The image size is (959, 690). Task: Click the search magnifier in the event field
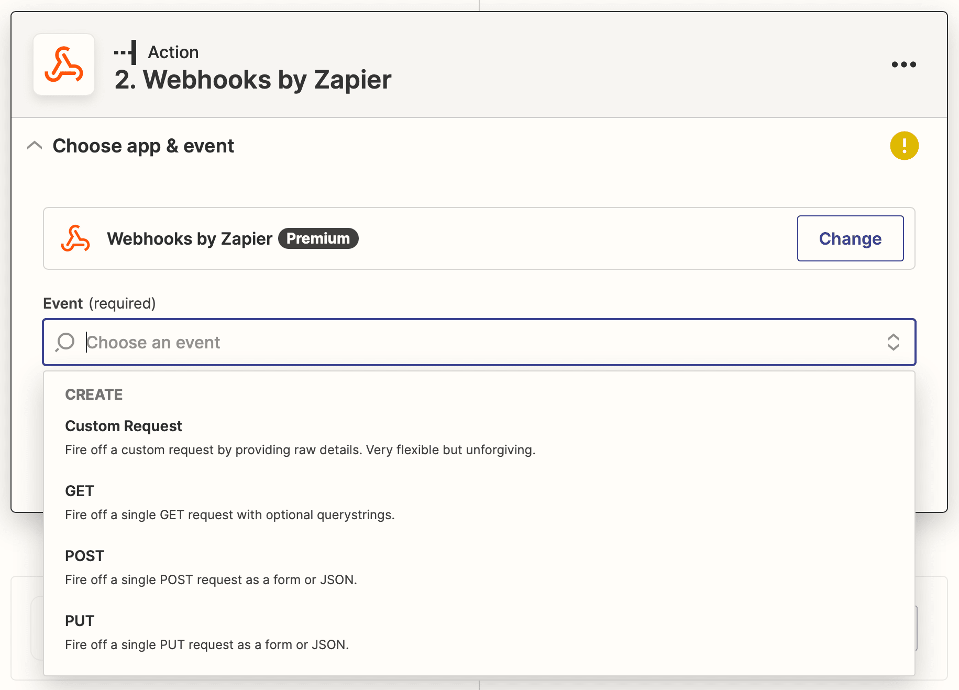point(65,342)
